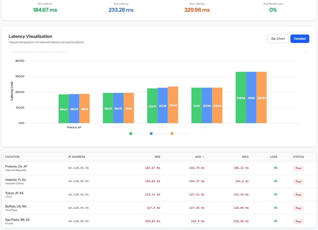Click the Latency Visualization heading

31,36
